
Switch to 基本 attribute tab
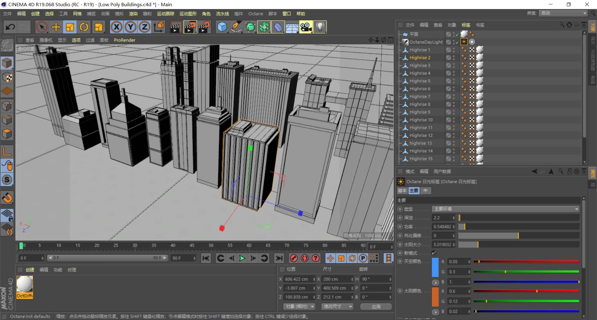pyautogui.click(x=402, y=191)
